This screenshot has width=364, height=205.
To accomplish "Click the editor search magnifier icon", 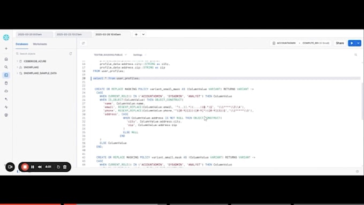I will pos(355,55).
